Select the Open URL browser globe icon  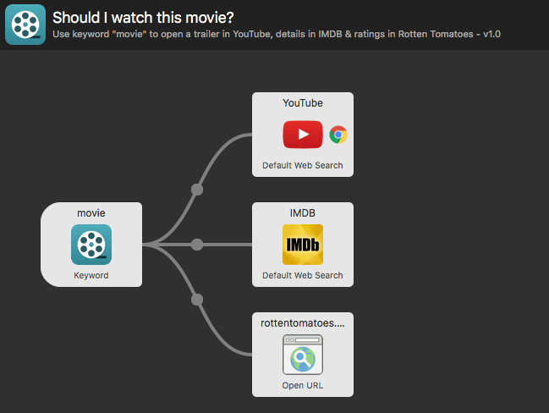[303, 355]
